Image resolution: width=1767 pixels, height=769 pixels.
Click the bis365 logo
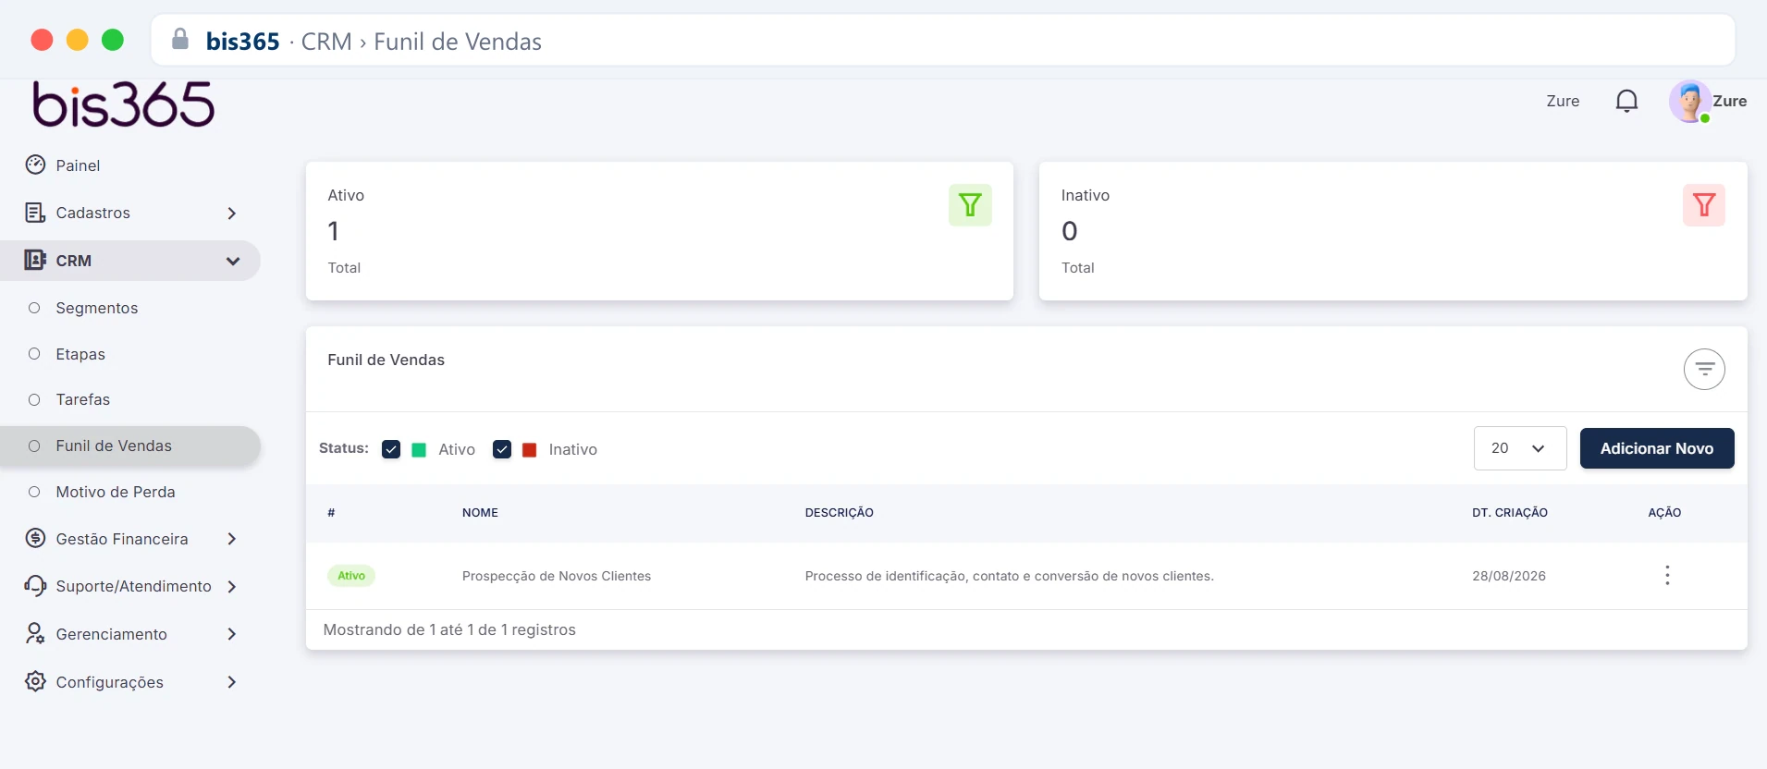coord(124,104)
